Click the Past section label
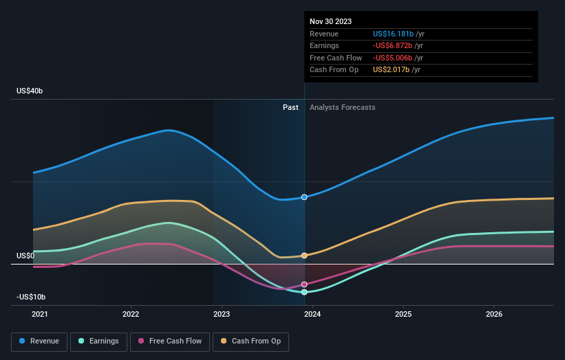565x360 pixels. click(x=290, y=107)
